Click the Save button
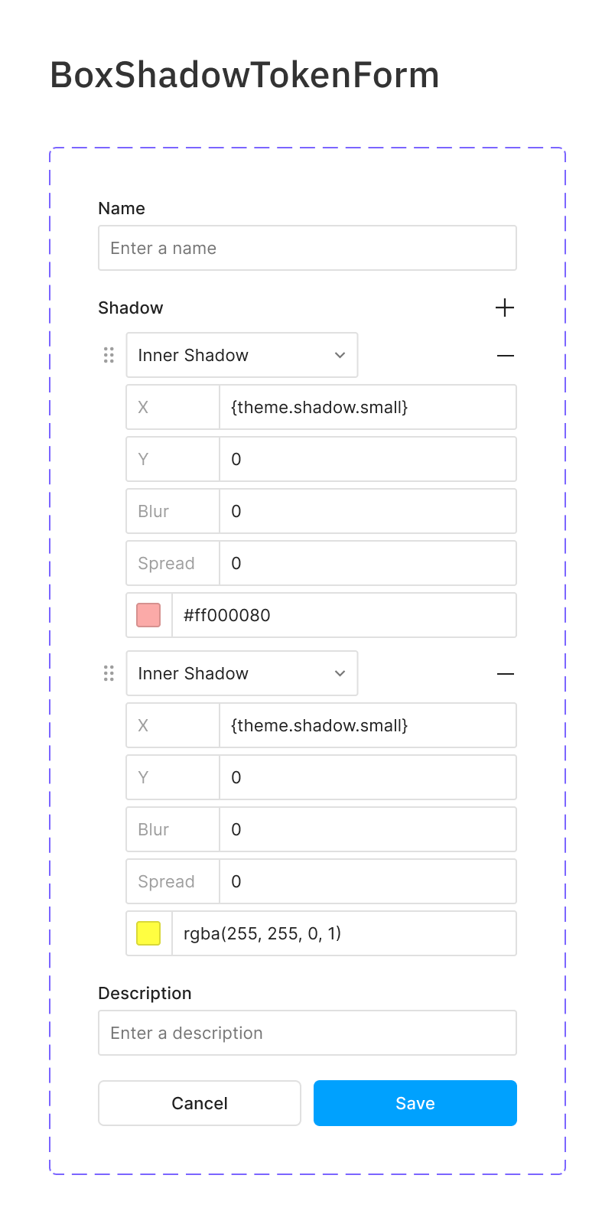 pyautogui.click(x=415, y=1103)
